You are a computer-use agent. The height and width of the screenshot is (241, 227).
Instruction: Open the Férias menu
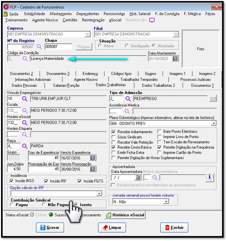coord(210,14)
